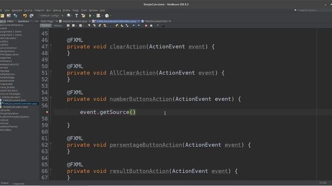Select SimpleCalculator.java in project tree
332x186 pixels.
[x=15, y=107]
